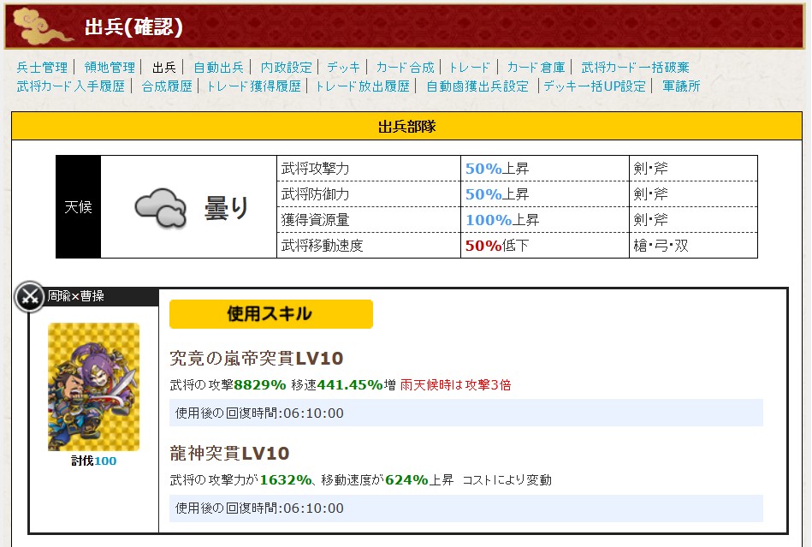
Task: Open 自動出兵 settings
Action: coord(218,67)
